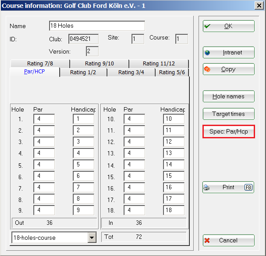The image size is (266, 256).
Task: Open the 18-holes-course combo box
Action: point(54,238)
